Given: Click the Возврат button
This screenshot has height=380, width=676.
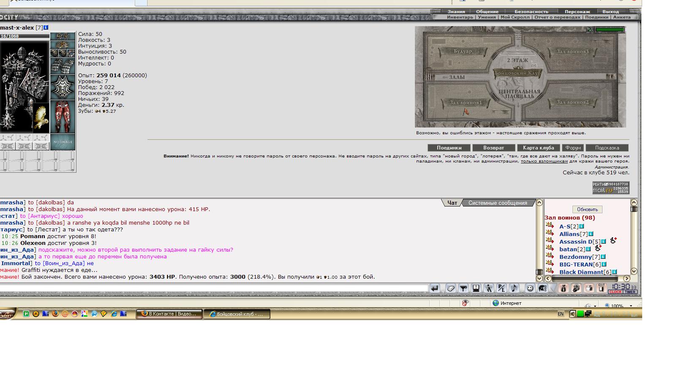Looking at the screenshot, I should click(x=493, y=148).
